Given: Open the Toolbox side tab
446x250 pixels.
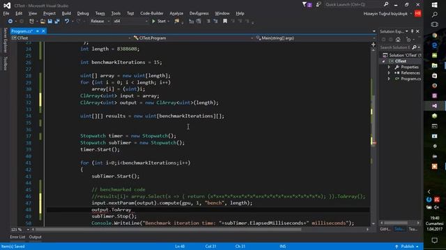Looking at the screenshot, I should pyautogui.click(x=5, y=63).
